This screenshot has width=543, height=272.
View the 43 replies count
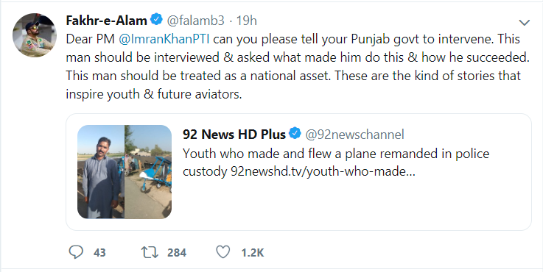click(99, 253)
